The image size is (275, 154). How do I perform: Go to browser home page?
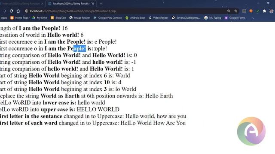(18, 11)
